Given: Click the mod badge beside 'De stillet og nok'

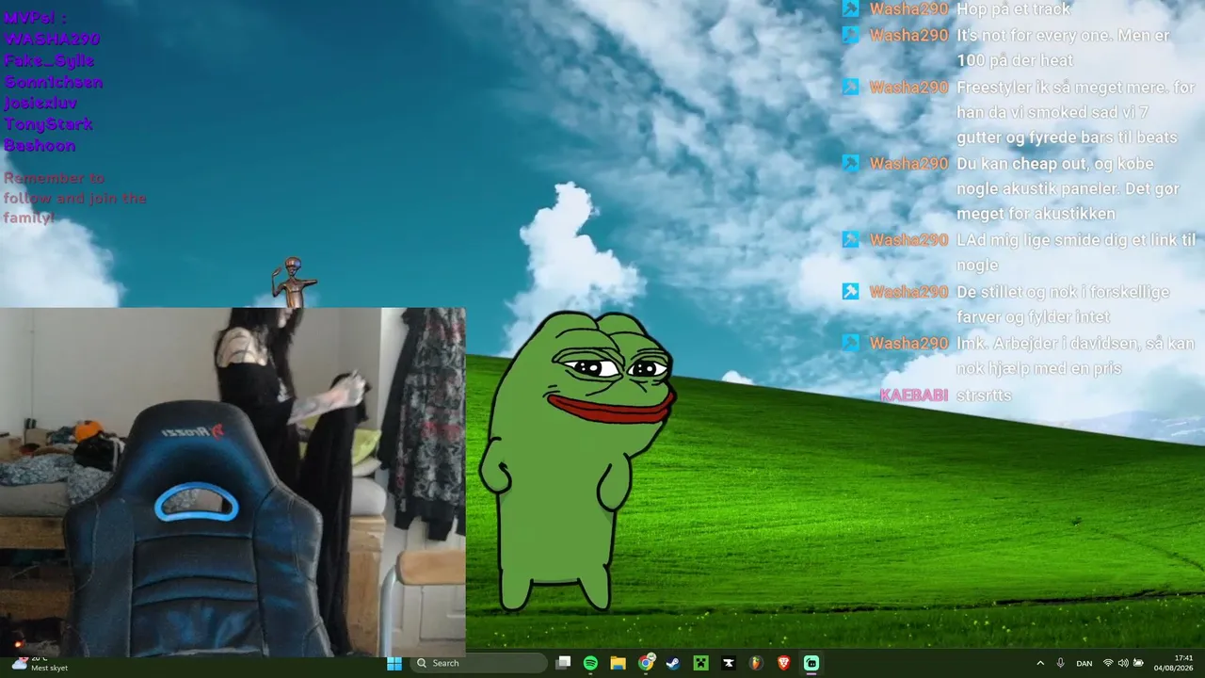Looking at the screenshot, I should point(850,291).
